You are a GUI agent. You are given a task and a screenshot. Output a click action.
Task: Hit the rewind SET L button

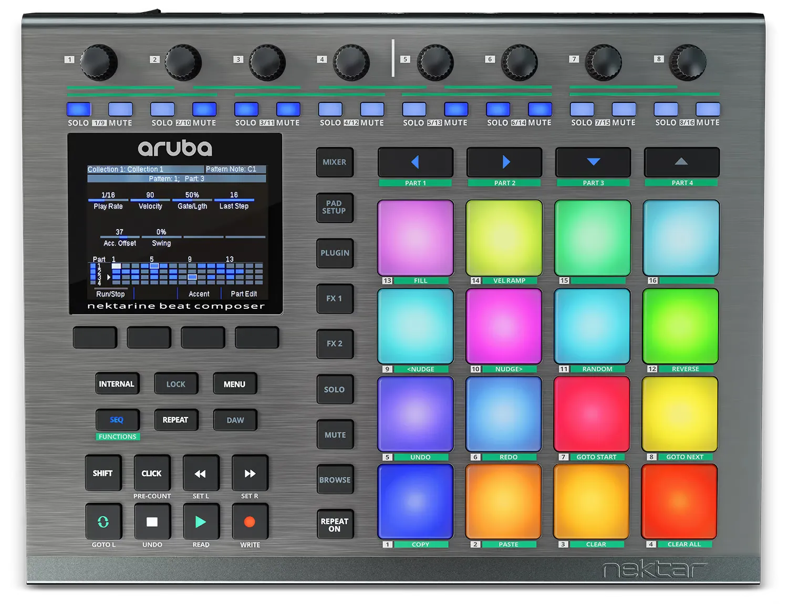point(201,473)
